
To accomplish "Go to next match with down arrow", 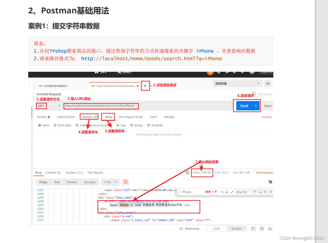I will tap(260, 192).
